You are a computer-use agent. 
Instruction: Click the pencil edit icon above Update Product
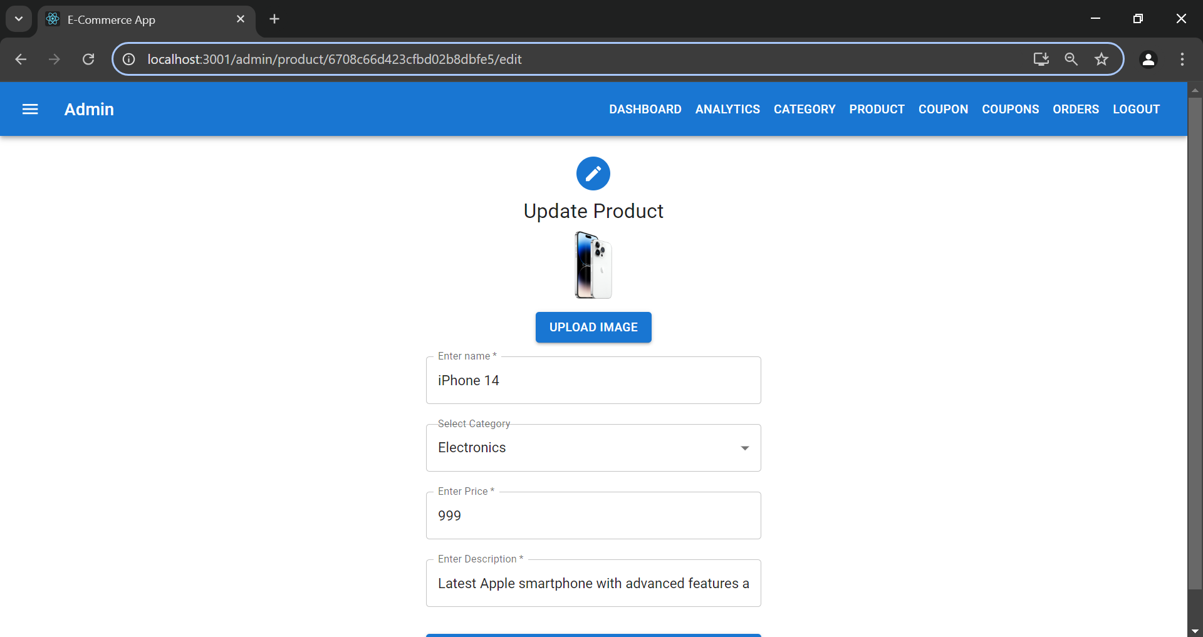(x=593, y=173)
